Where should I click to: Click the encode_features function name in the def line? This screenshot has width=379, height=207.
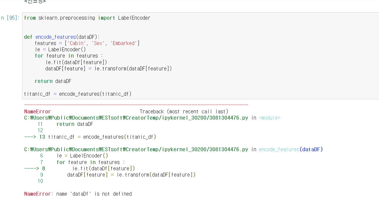(x=56, y=37)
